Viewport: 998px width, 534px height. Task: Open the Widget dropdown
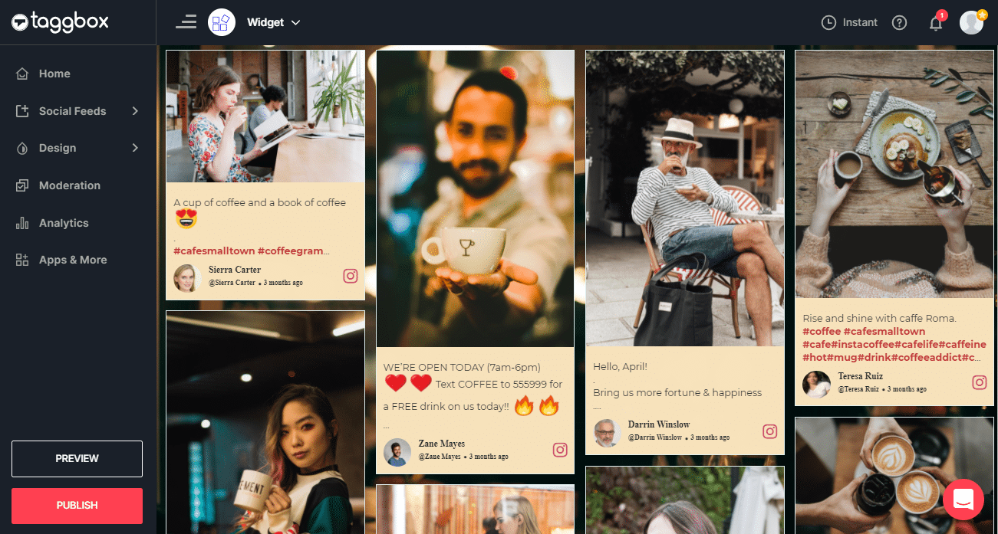pos(273,23)
